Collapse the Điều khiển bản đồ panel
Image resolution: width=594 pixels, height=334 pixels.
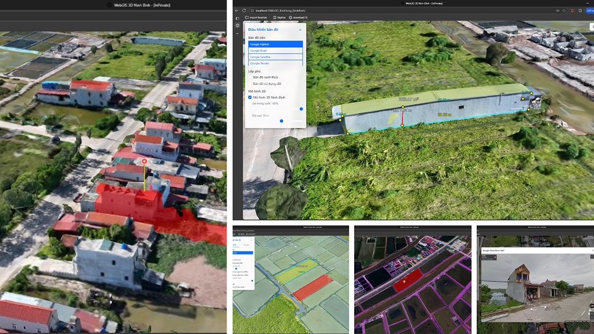coord(300,30)
